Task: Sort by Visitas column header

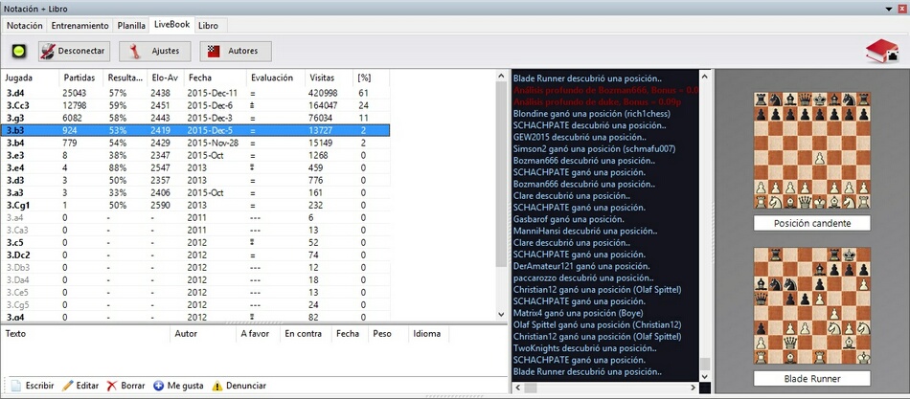Action: pyautogui.click(x=330, y=78)
